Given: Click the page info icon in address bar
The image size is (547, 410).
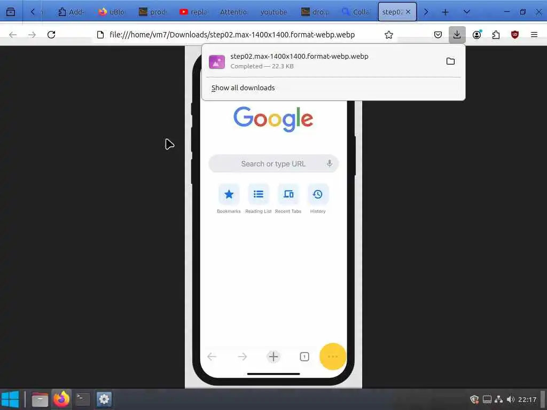Looking at the screenshot, I should click(100, 35).
